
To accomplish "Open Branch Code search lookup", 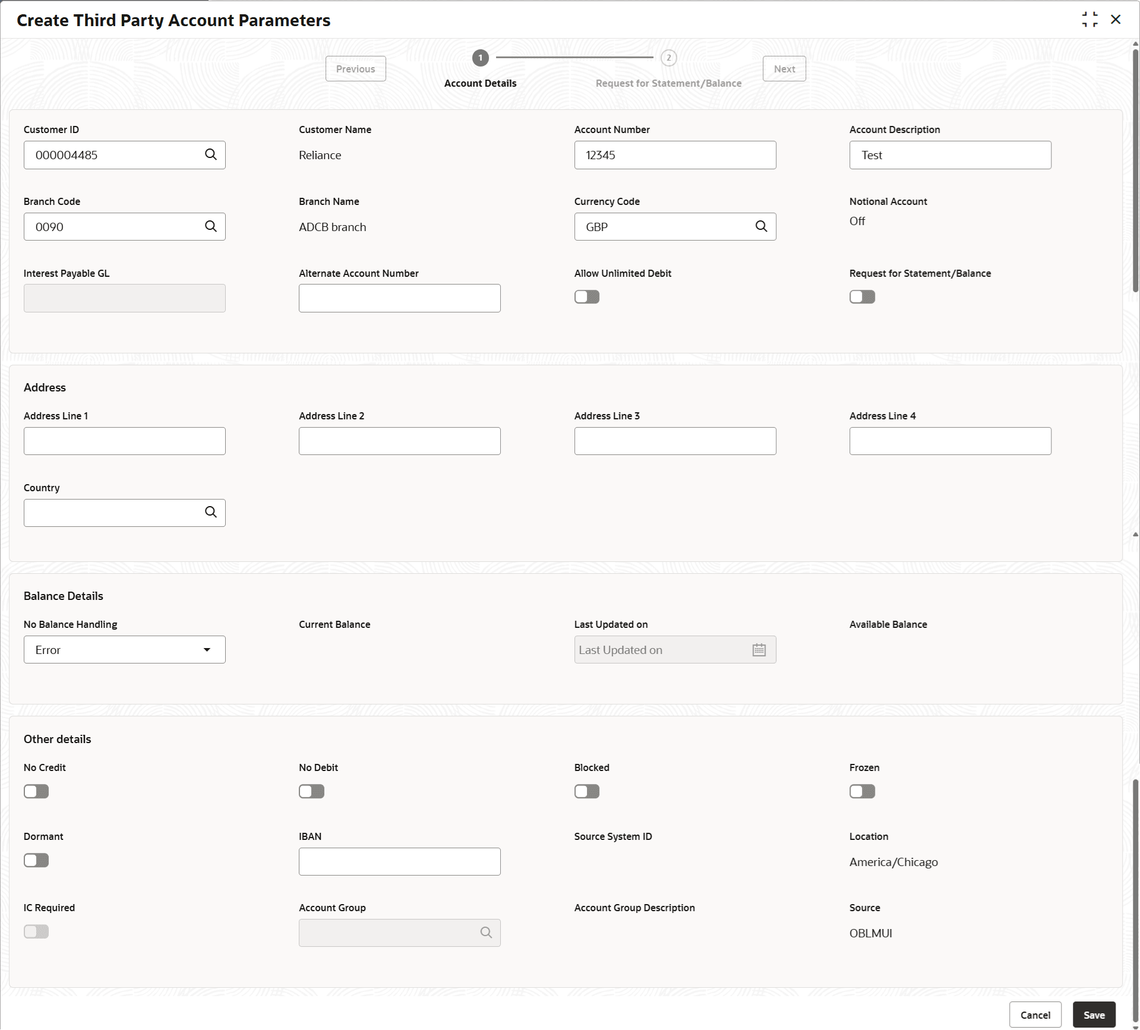I will tap(211, 226).
